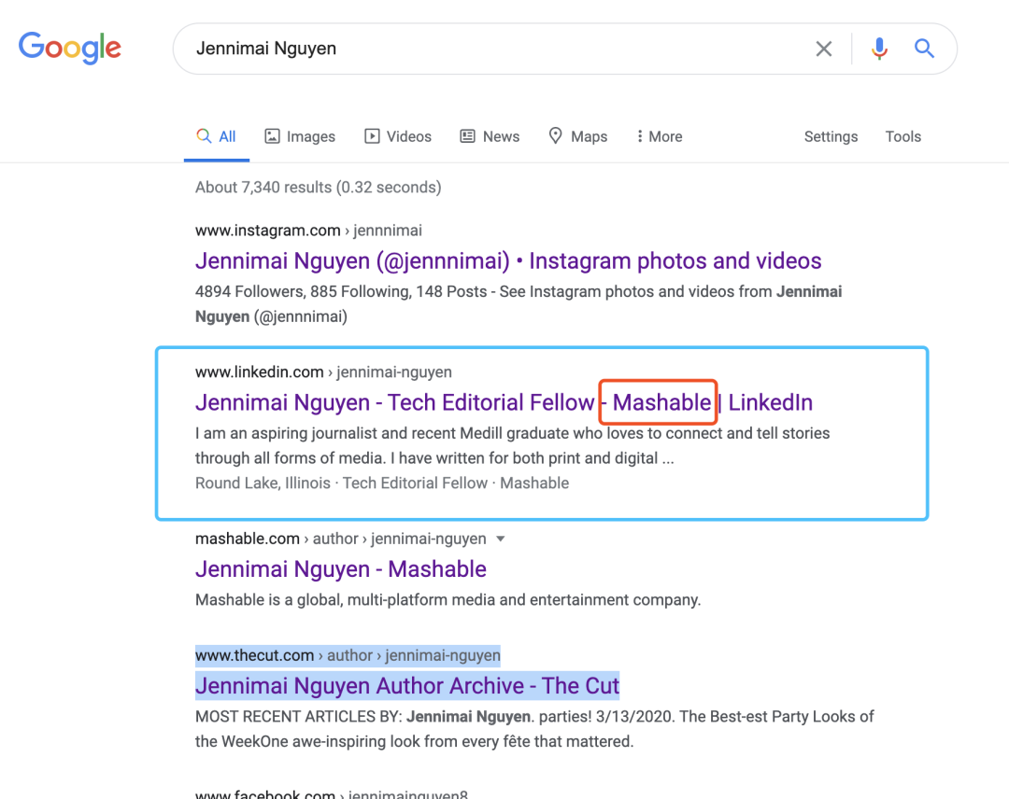
Task: Clear the search box with X icon
Action: [x=823, y=49]
